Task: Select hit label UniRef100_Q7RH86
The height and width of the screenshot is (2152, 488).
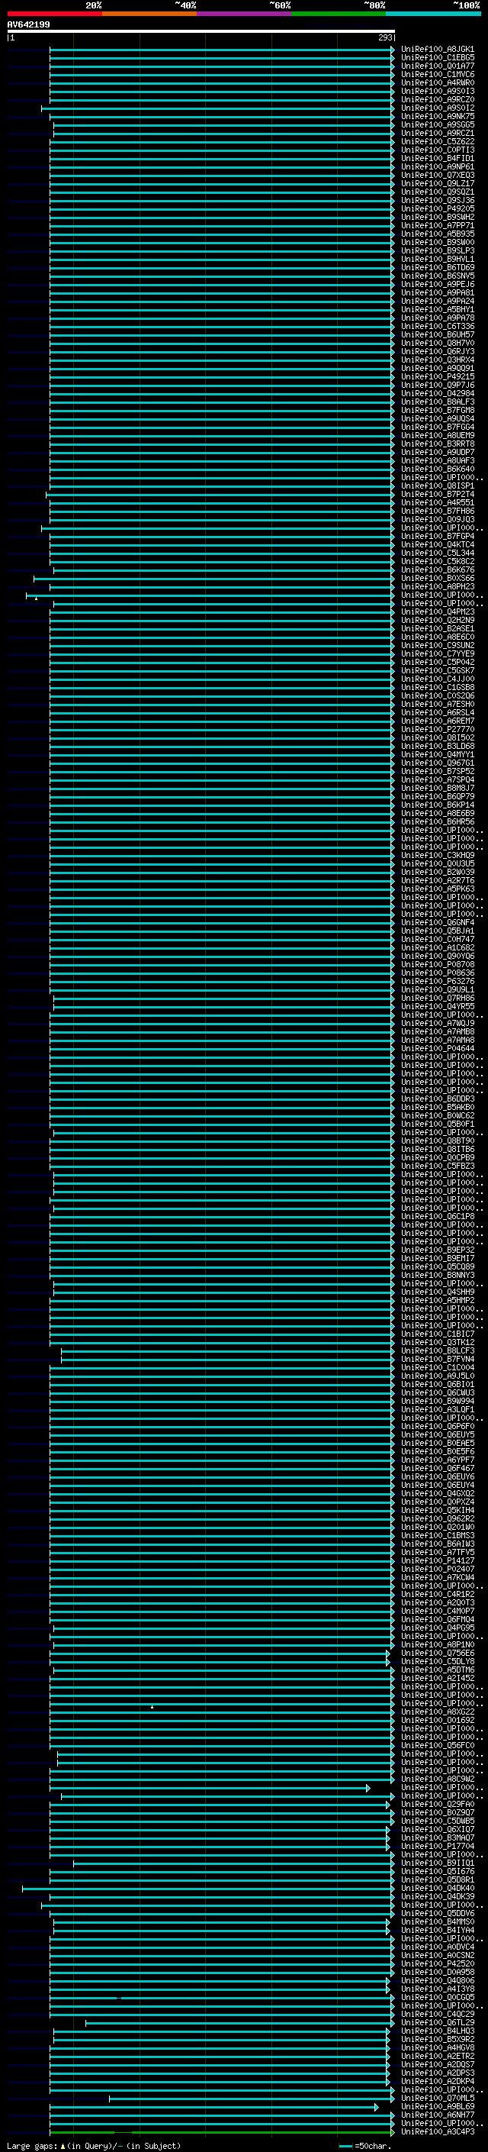Action: [438, 999]
